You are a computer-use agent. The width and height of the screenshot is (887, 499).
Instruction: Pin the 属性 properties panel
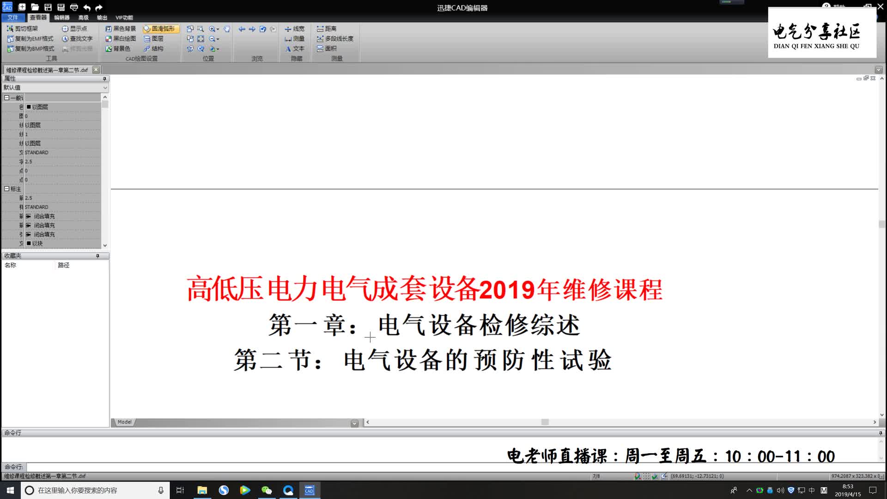tap(104, 79)
